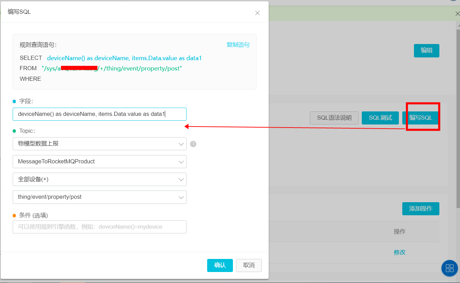The height and width of the screenshot is (283, 460).
Task: Open the MessageToRocketMQProduct product dropdown
Action: pos(100,162)
